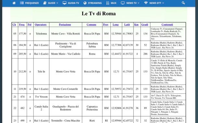198x123 pixels.
Task: Click the Teledonna operator cell
Action: 41,34
